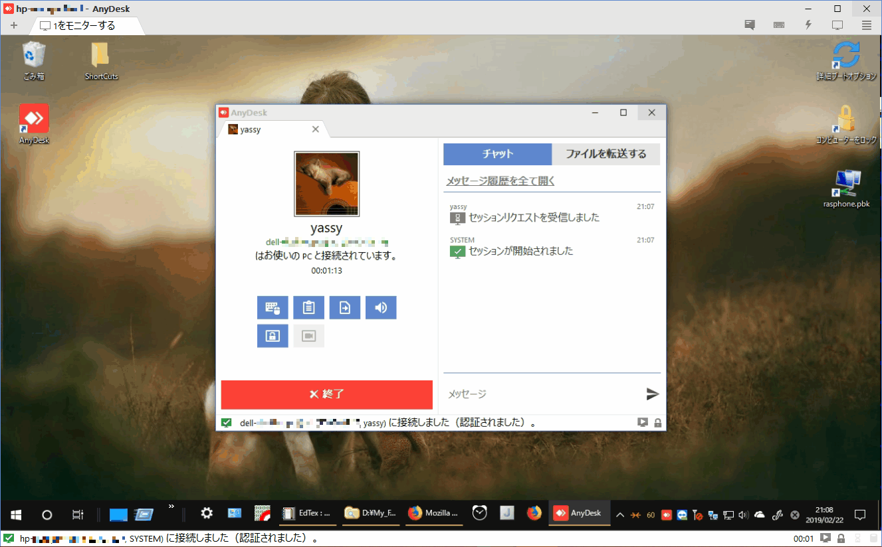
Task: Open the 21:08 clock and date
Action: pyautogui.click(x=824, y=514)
